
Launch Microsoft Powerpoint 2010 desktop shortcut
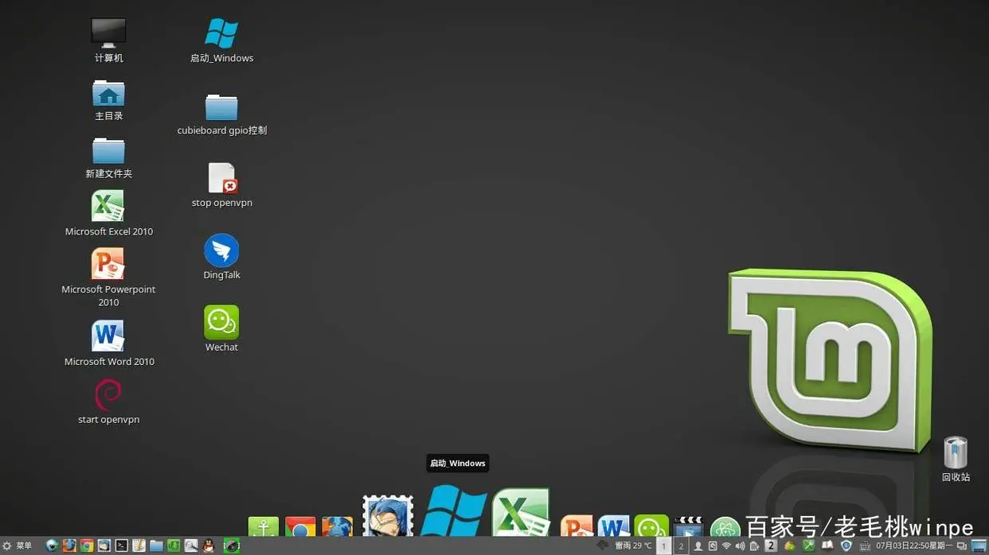(x=108, y=277)
